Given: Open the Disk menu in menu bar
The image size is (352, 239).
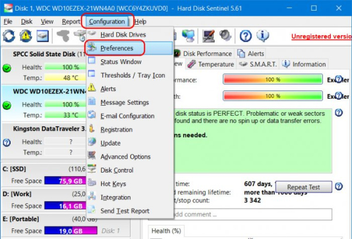Looking at the screenshot, I should 26,22.
